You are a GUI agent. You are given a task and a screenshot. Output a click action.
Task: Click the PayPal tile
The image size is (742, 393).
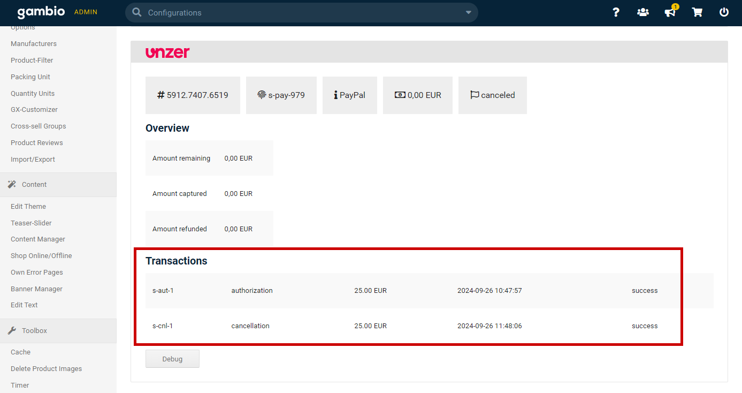tap(350, 95)
